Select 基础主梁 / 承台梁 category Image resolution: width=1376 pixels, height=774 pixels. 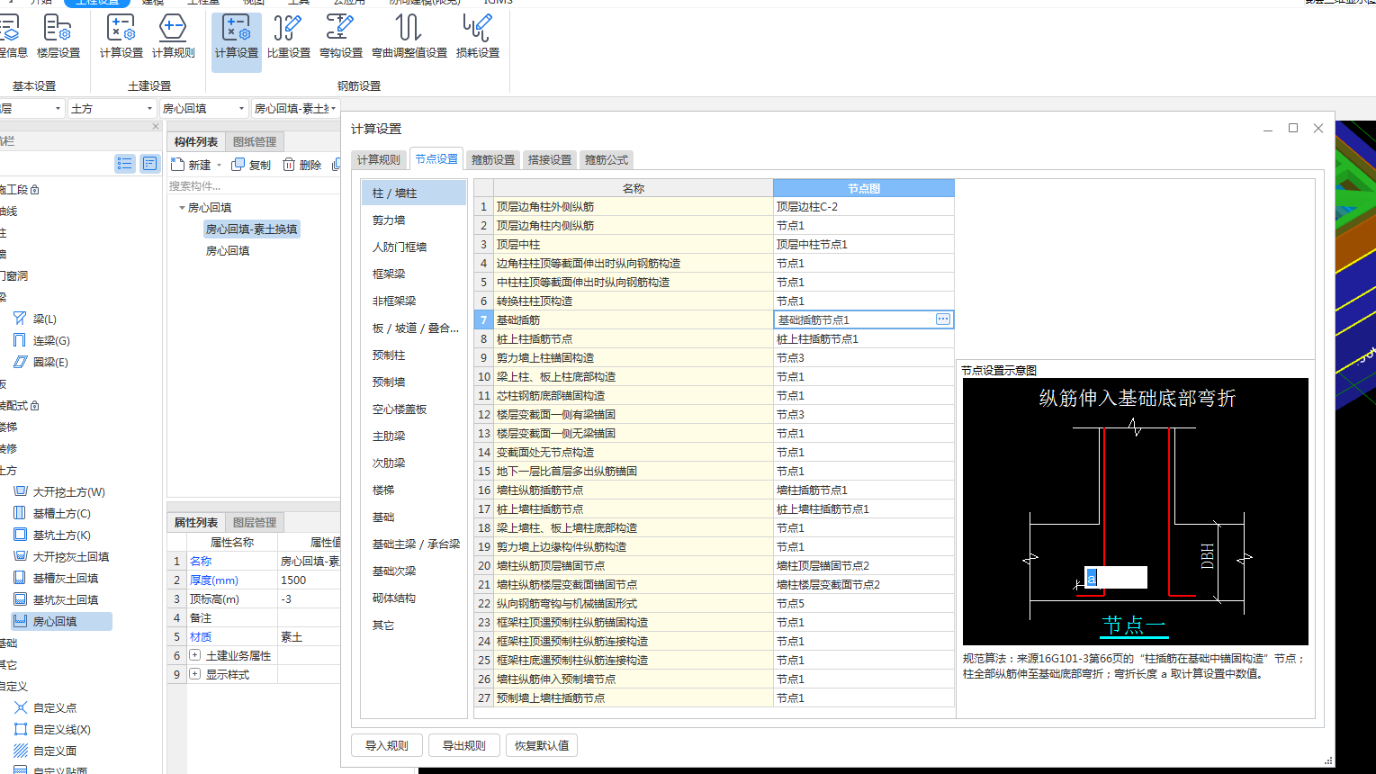point(416,544)
